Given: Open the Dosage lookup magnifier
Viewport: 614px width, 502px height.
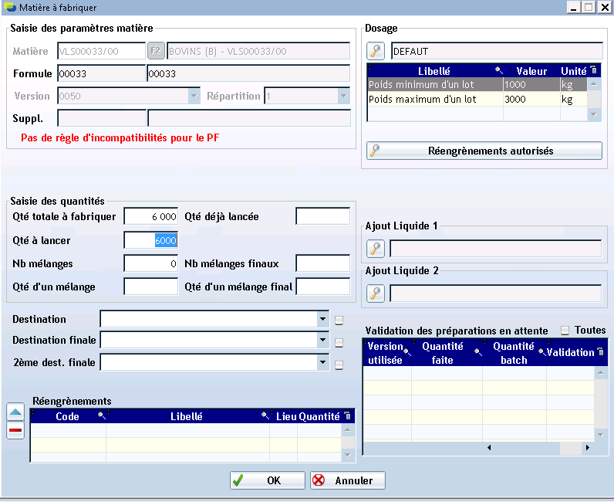Looking at the screenshot, I should click(x=376, y=51).
